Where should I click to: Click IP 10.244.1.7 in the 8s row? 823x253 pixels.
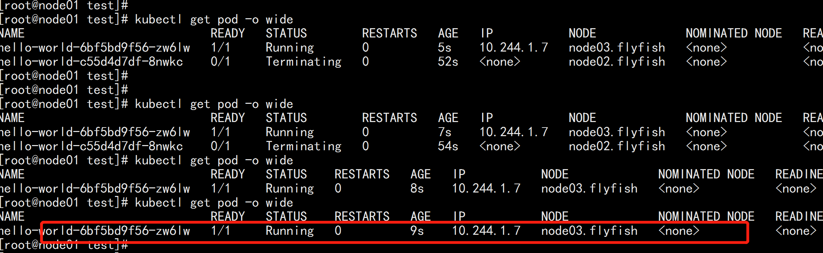(x=486, y=188)
